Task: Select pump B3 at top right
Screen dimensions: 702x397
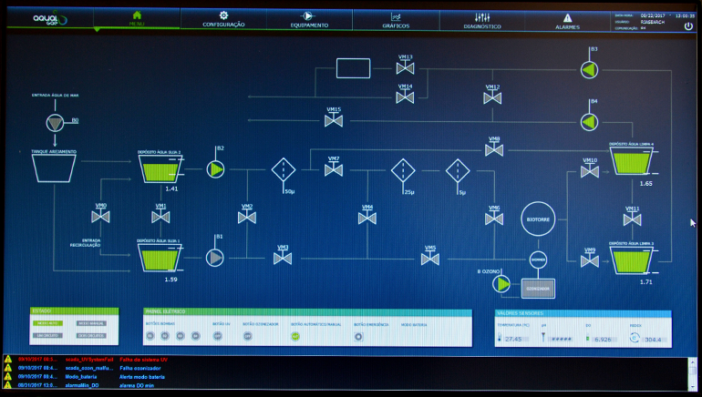Action: coord(589,68)
